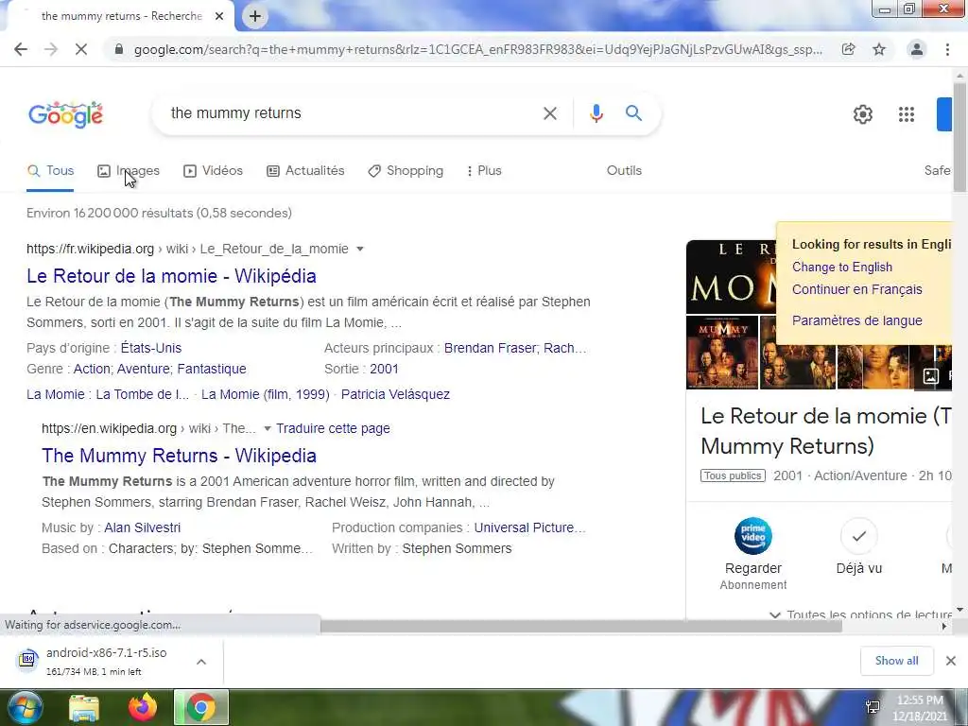Click the padlock site info icon
This screenshot has width=968, height=726.
point(119,49)
